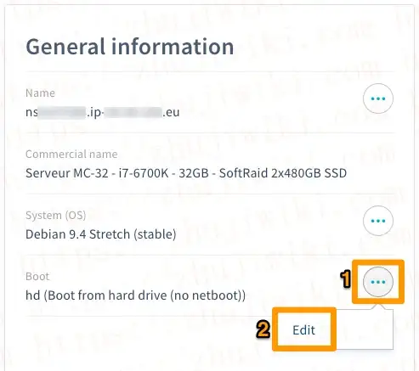Click the i7-6700K processor text

coord(144,173)
